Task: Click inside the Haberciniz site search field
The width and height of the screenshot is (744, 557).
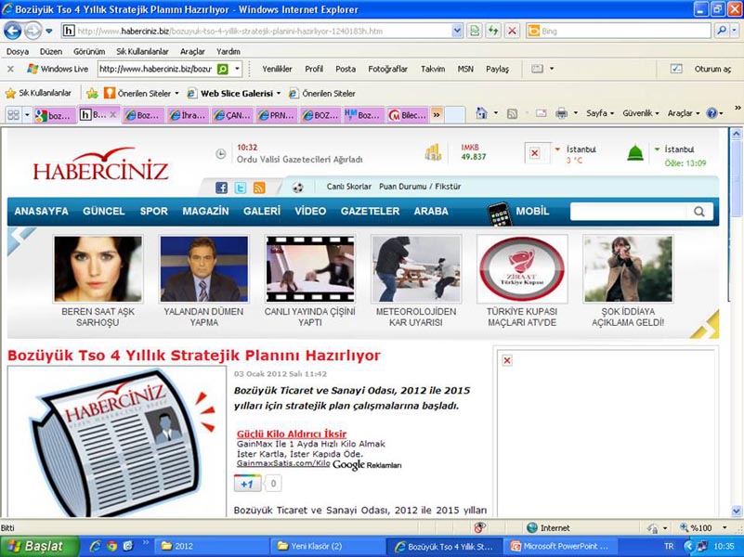Action: (x=629, y=212)
